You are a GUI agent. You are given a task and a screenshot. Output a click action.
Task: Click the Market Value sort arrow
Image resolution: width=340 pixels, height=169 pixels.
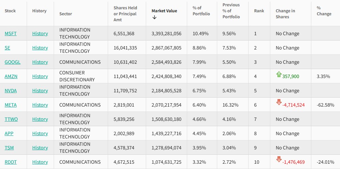[x=154, y=17]
